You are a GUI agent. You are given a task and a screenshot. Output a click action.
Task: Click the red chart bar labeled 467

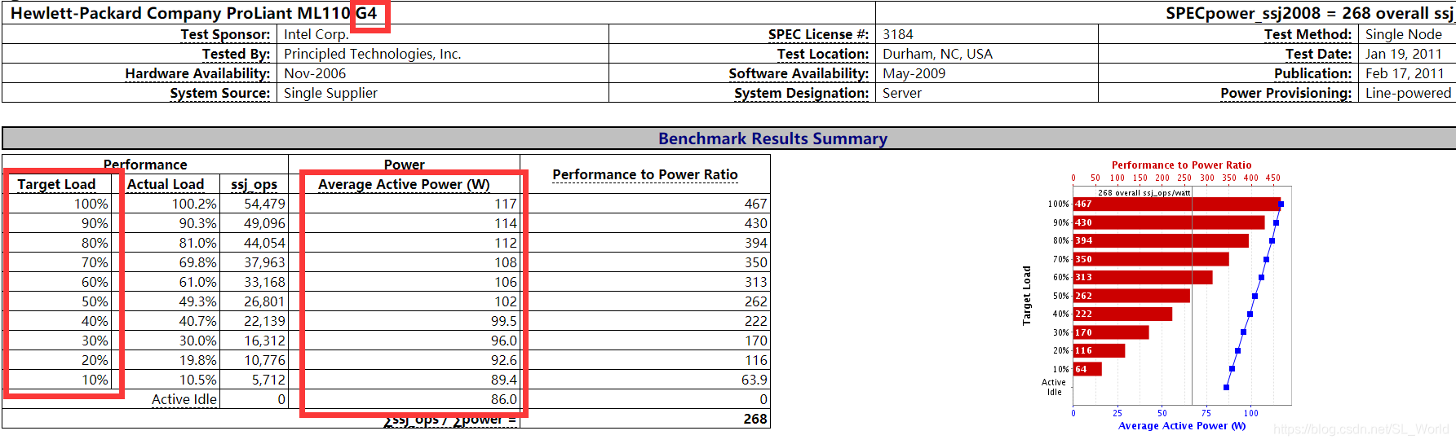[1176, 204]
